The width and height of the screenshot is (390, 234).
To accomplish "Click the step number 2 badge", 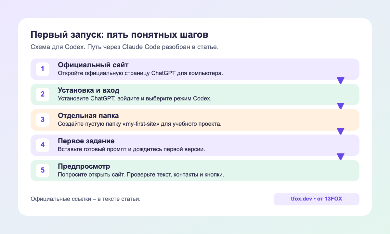I will pos(43,95).
